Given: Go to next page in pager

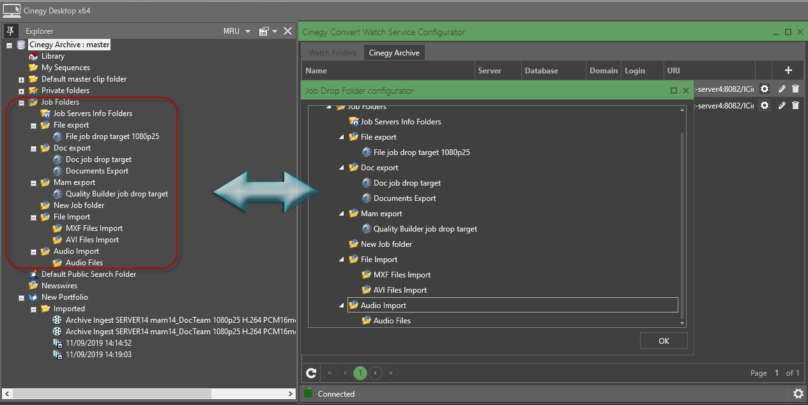Looking at the screenshot, I should (x=376, y=373).
